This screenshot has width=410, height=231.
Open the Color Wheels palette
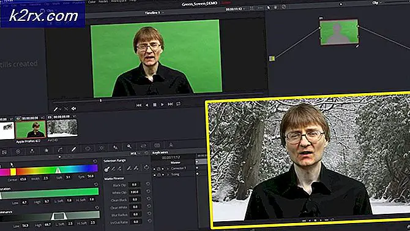pyautogui.click(x=18, y=151)
